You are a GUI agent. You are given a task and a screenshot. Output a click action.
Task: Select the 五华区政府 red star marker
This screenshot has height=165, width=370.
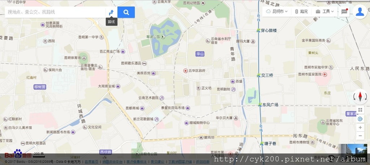click(186, 71)
